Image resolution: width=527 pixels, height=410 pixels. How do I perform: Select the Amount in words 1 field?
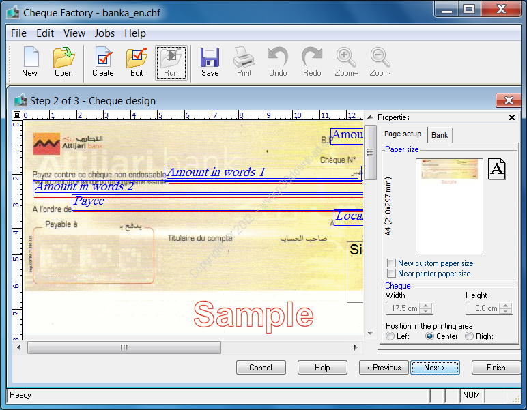[263, 173]
